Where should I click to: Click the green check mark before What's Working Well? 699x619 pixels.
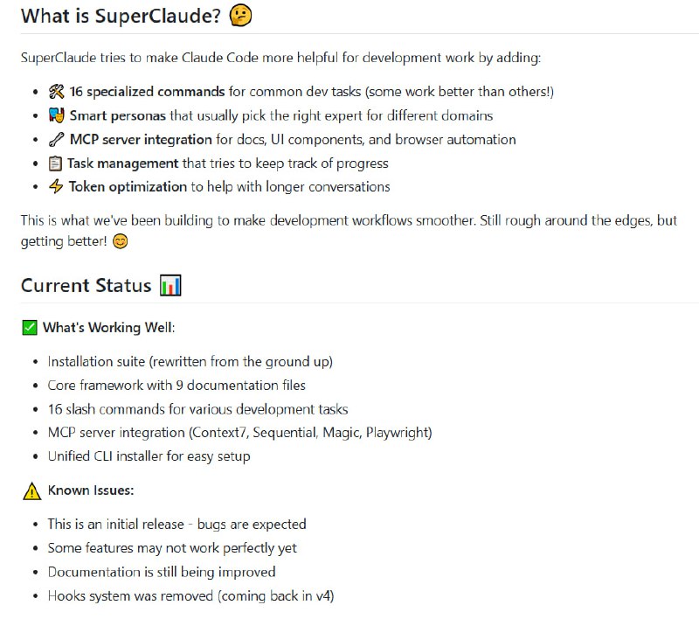30,328
